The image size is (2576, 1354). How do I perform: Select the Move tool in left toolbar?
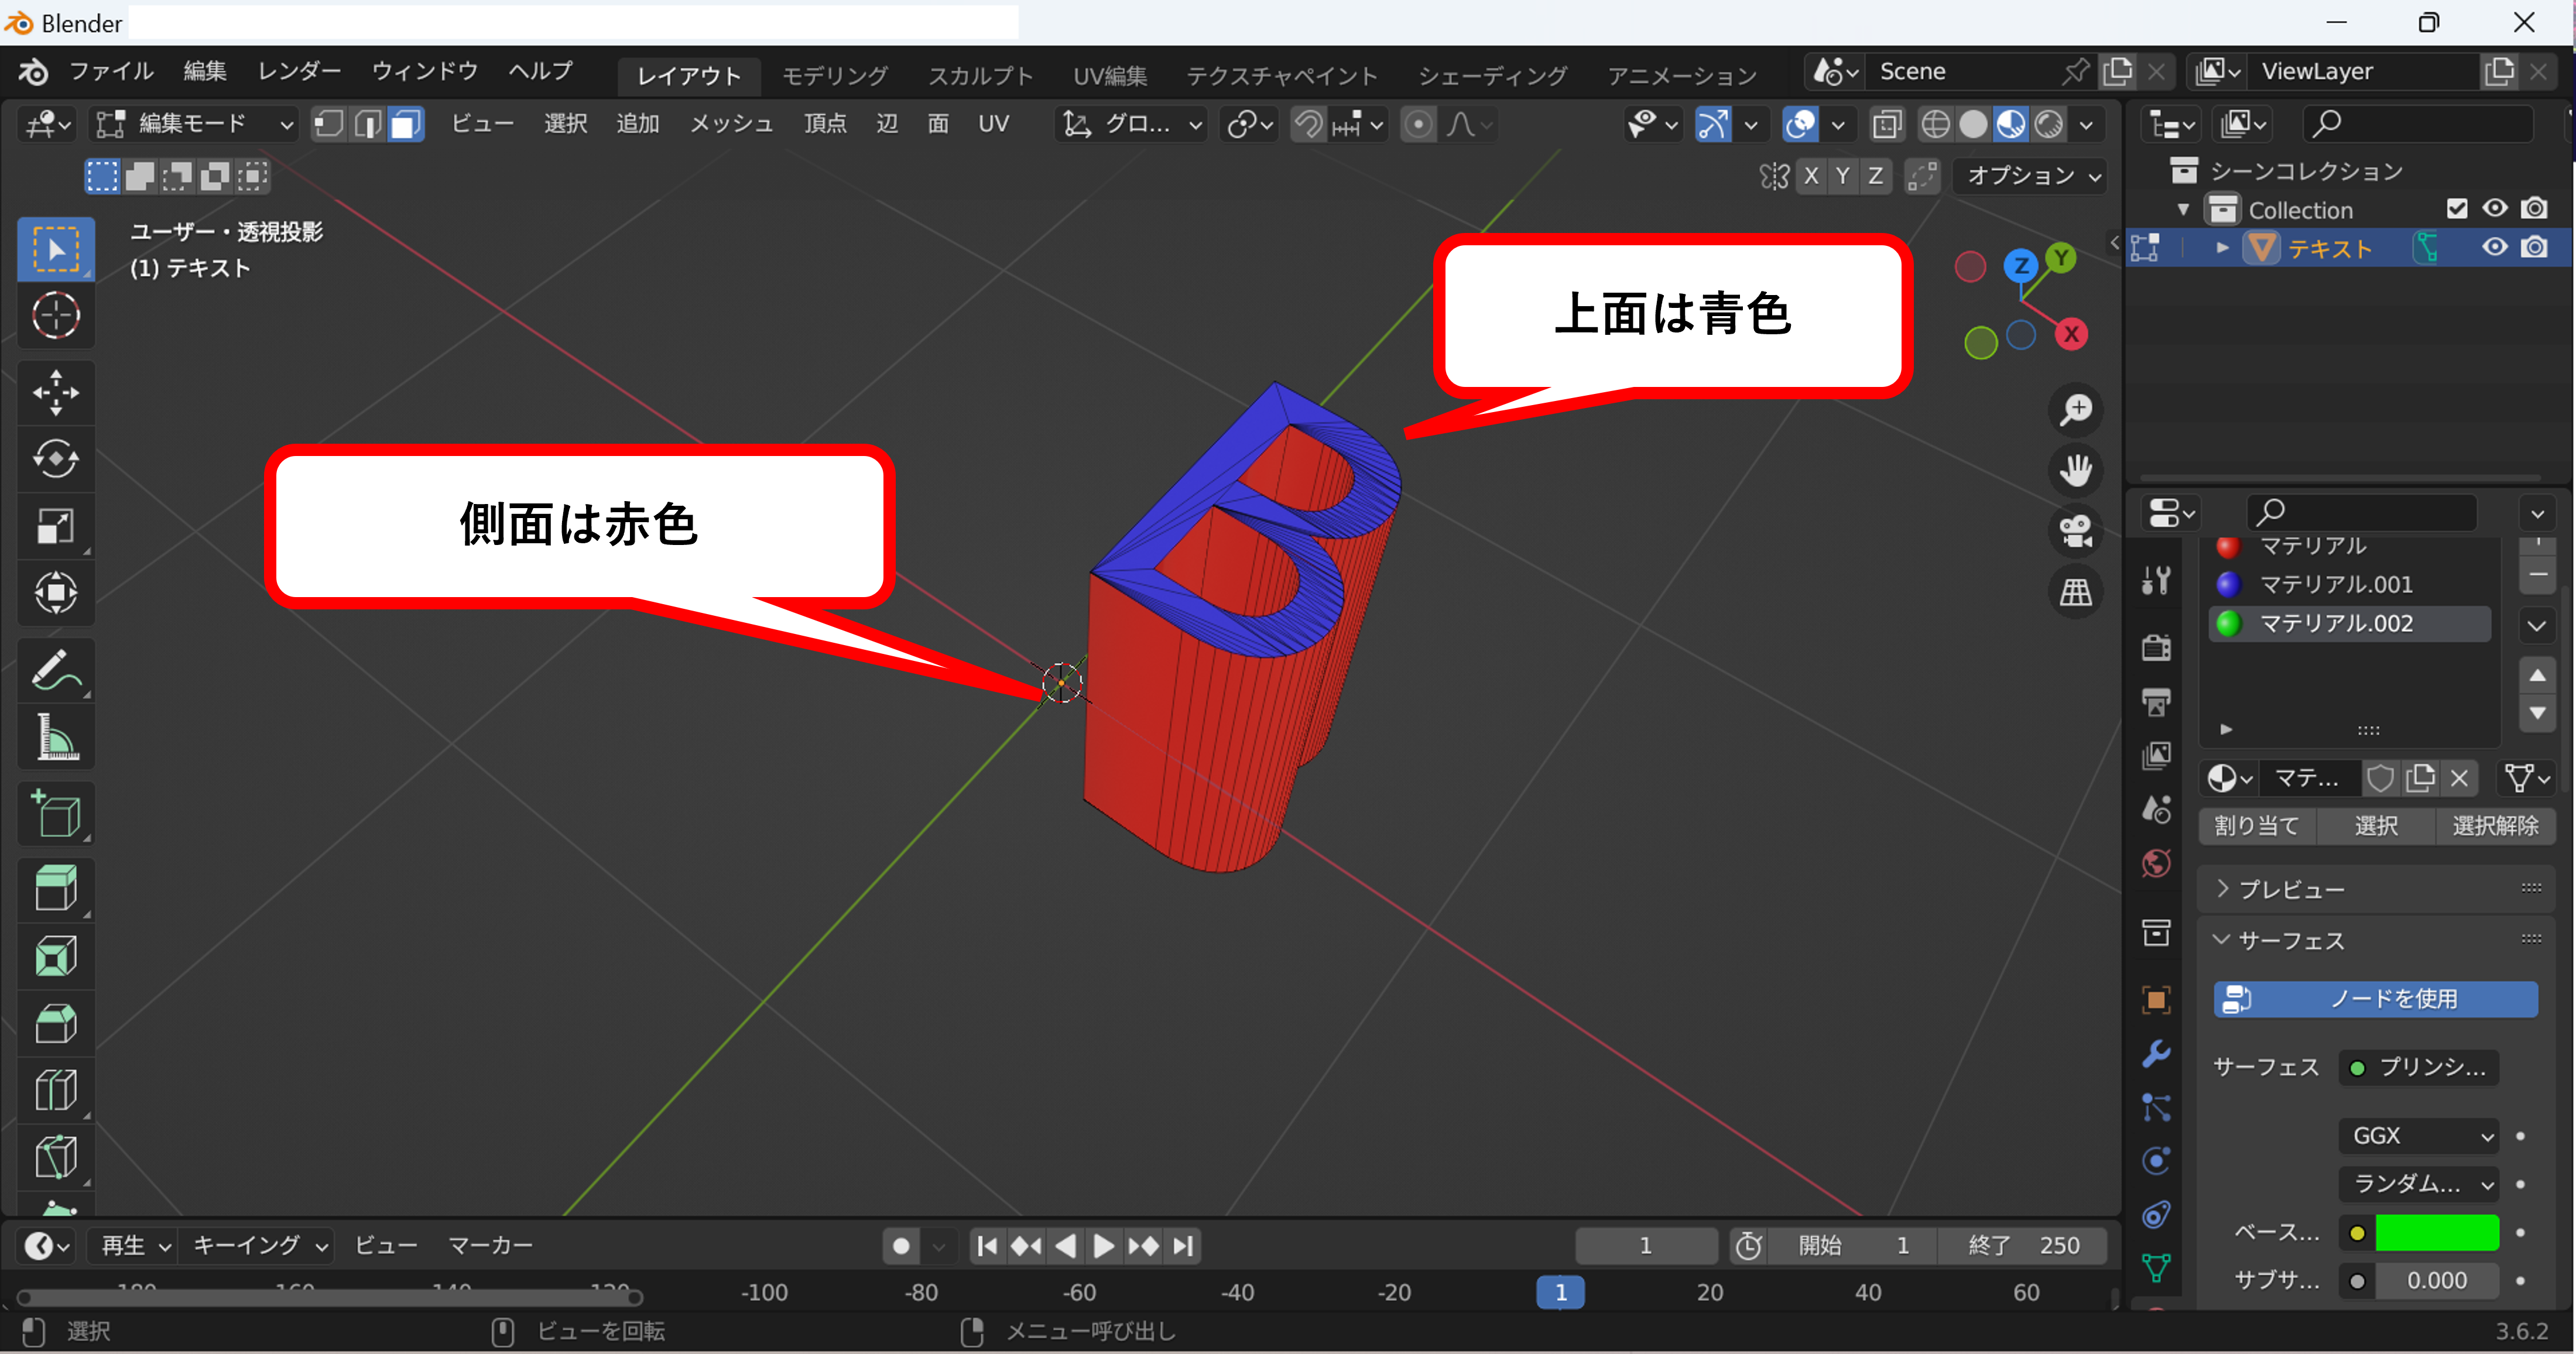(56, 392)
